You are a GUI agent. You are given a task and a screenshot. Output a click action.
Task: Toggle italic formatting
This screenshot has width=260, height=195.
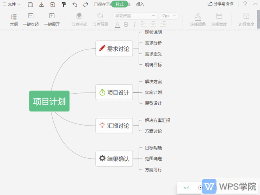click(x=134, y=25)
